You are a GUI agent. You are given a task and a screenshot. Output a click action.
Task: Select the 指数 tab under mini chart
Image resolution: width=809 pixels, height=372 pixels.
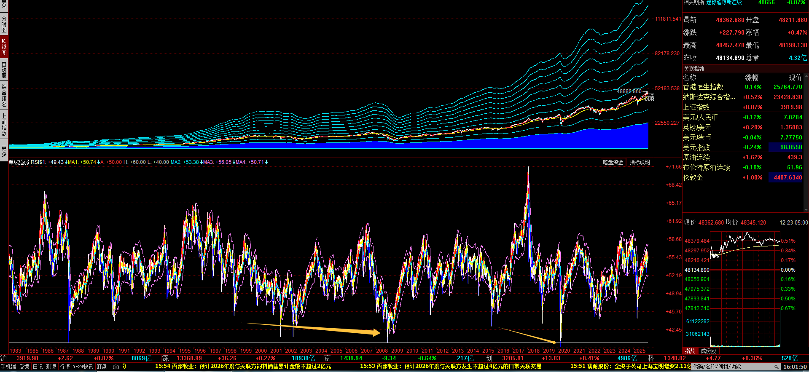click(690, 351)
